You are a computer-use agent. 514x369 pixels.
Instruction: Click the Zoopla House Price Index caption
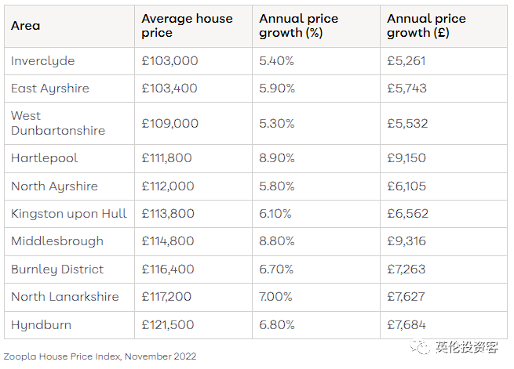click(100, 356)
